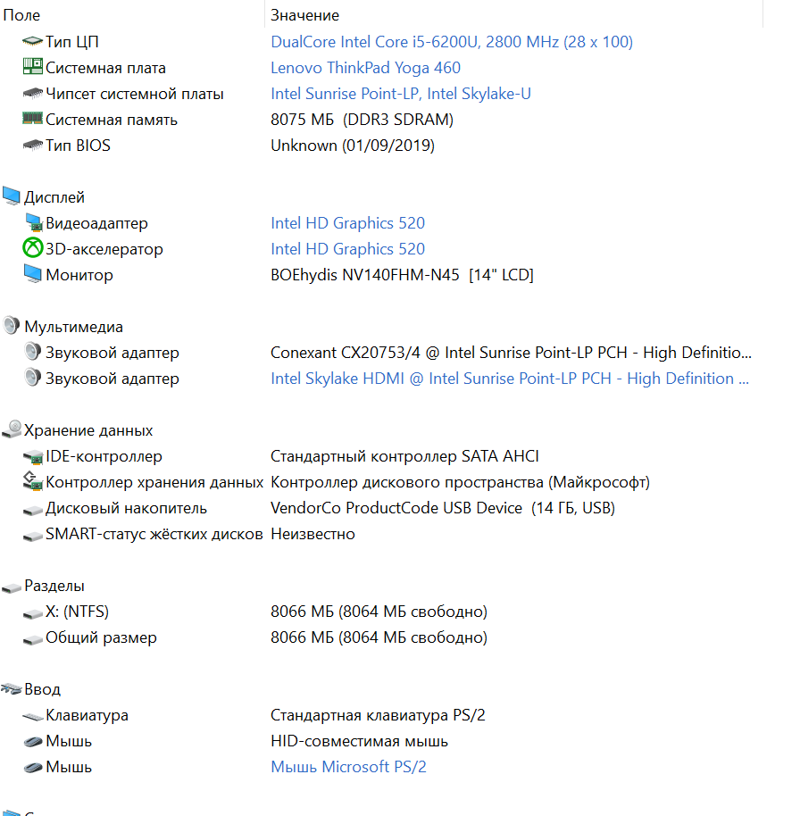The width and height of the screenshot is (800, 816).
Task: Select the drive icon beside X: (NTFS)
Action: (33, 614)
